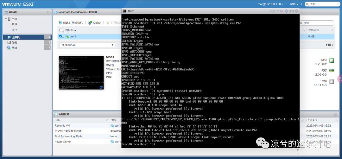The image size is (342, 159).
Task: Click the 导航器 tree icon in panel header
Action: point(6,12)
